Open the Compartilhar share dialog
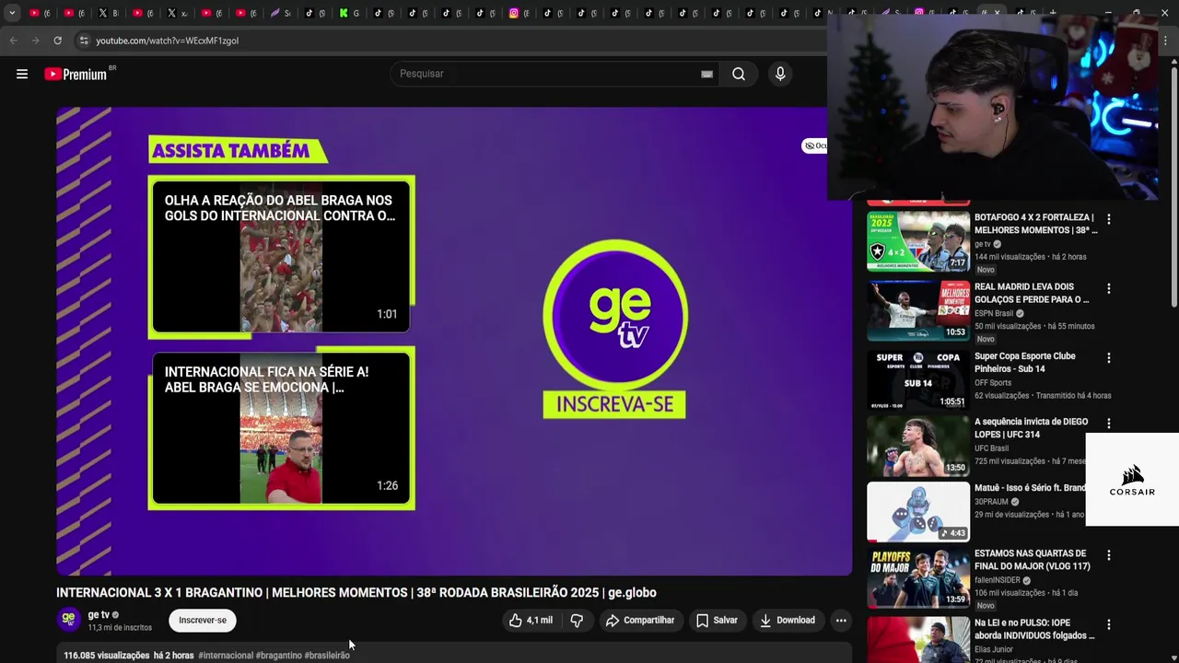 pyautogui.click(x=640, y=621)
